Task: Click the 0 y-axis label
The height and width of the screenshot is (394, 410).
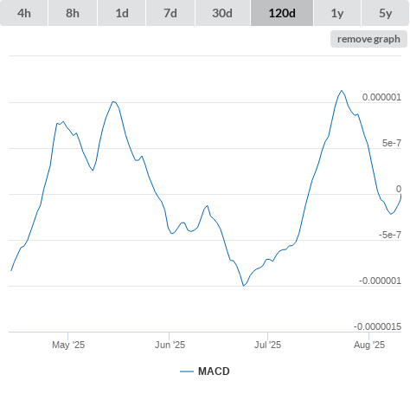Action: [399, 189]
